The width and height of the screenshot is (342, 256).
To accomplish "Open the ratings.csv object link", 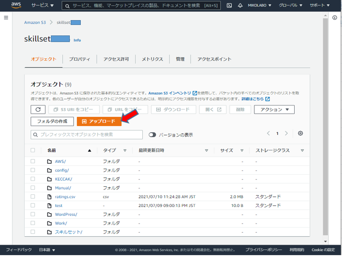I will pyautogui.click(x=65, y=196).
